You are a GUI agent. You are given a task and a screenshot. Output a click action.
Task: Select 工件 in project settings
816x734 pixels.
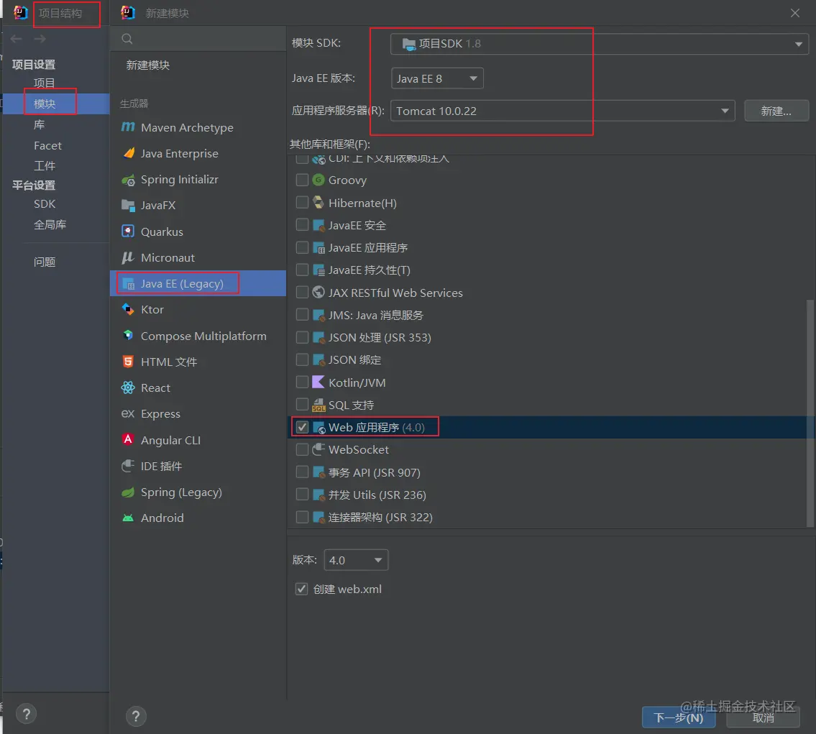[45, 166]
